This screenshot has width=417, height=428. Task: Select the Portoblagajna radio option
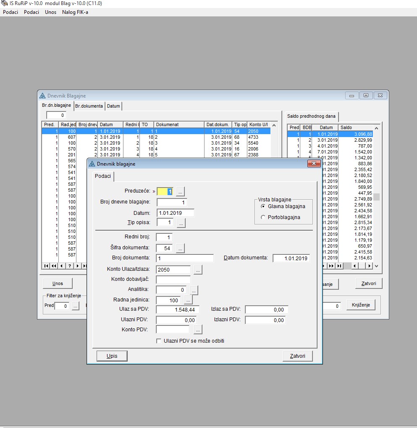point(263,217)
